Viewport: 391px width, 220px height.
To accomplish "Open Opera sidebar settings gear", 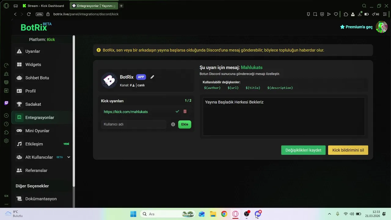I will click(x=6, y=141).
